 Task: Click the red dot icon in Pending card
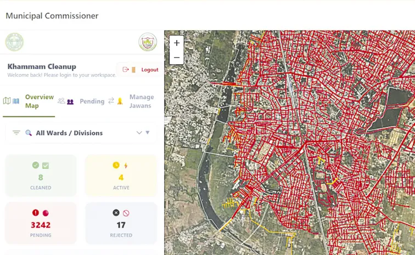(x=46, y=213)
